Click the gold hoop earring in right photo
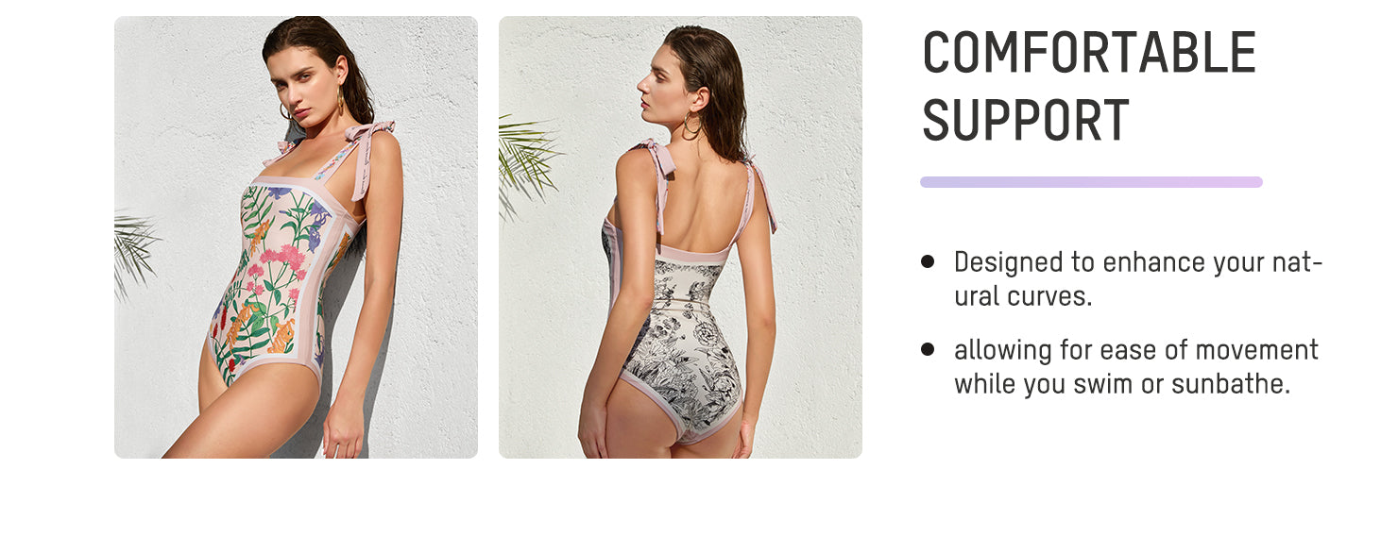Image resolution: width=1398 pixels, height=536 pixels. tap(690, 126)
